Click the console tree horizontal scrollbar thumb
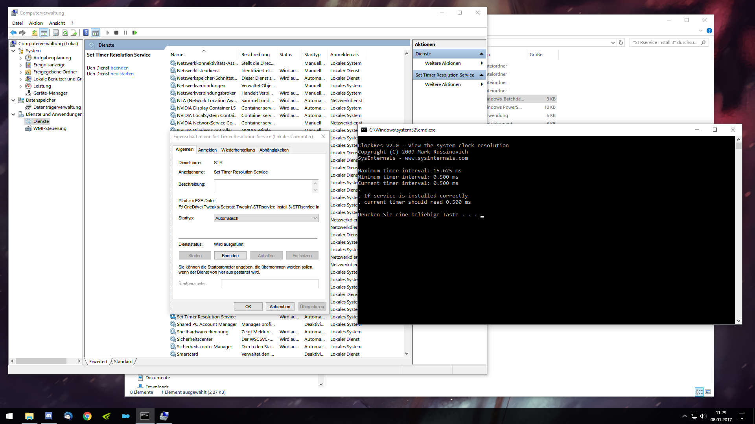This screenshot has width=755, height=424. tap(41, 361)
